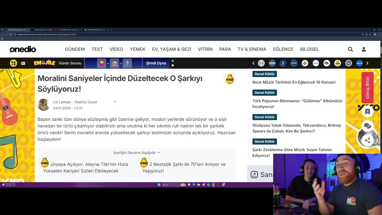This screenshot has width=382, height=215.
Task: Open the site search magnifier icon
Action: pos(350,49)
